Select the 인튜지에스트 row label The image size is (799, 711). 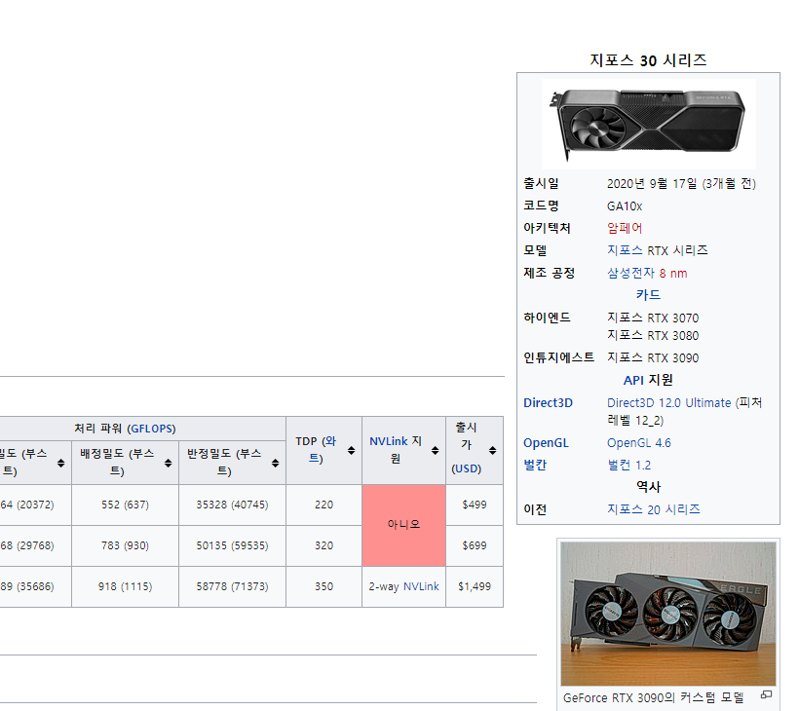click(559, 357)
